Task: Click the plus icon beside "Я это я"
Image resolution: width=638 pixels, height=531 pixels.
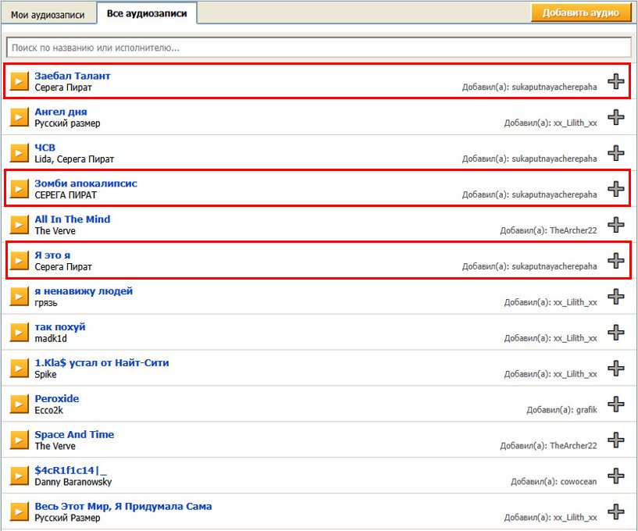Action: pos(616,260)
